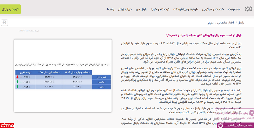The image size is (254, 128).
Task: Click the CITNA logo watermark
Action: pyautogui.click(x=7, y=125)
